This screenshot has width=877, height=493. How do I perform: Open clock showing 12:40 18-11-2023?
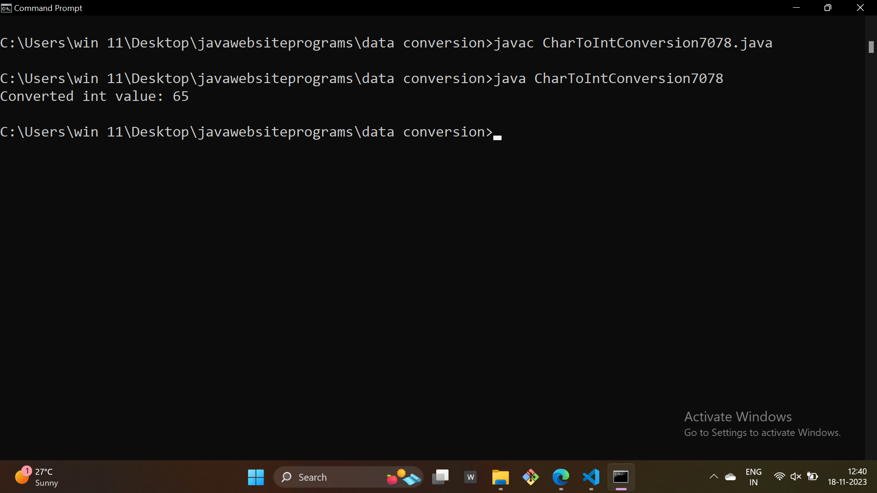[847, 477]
